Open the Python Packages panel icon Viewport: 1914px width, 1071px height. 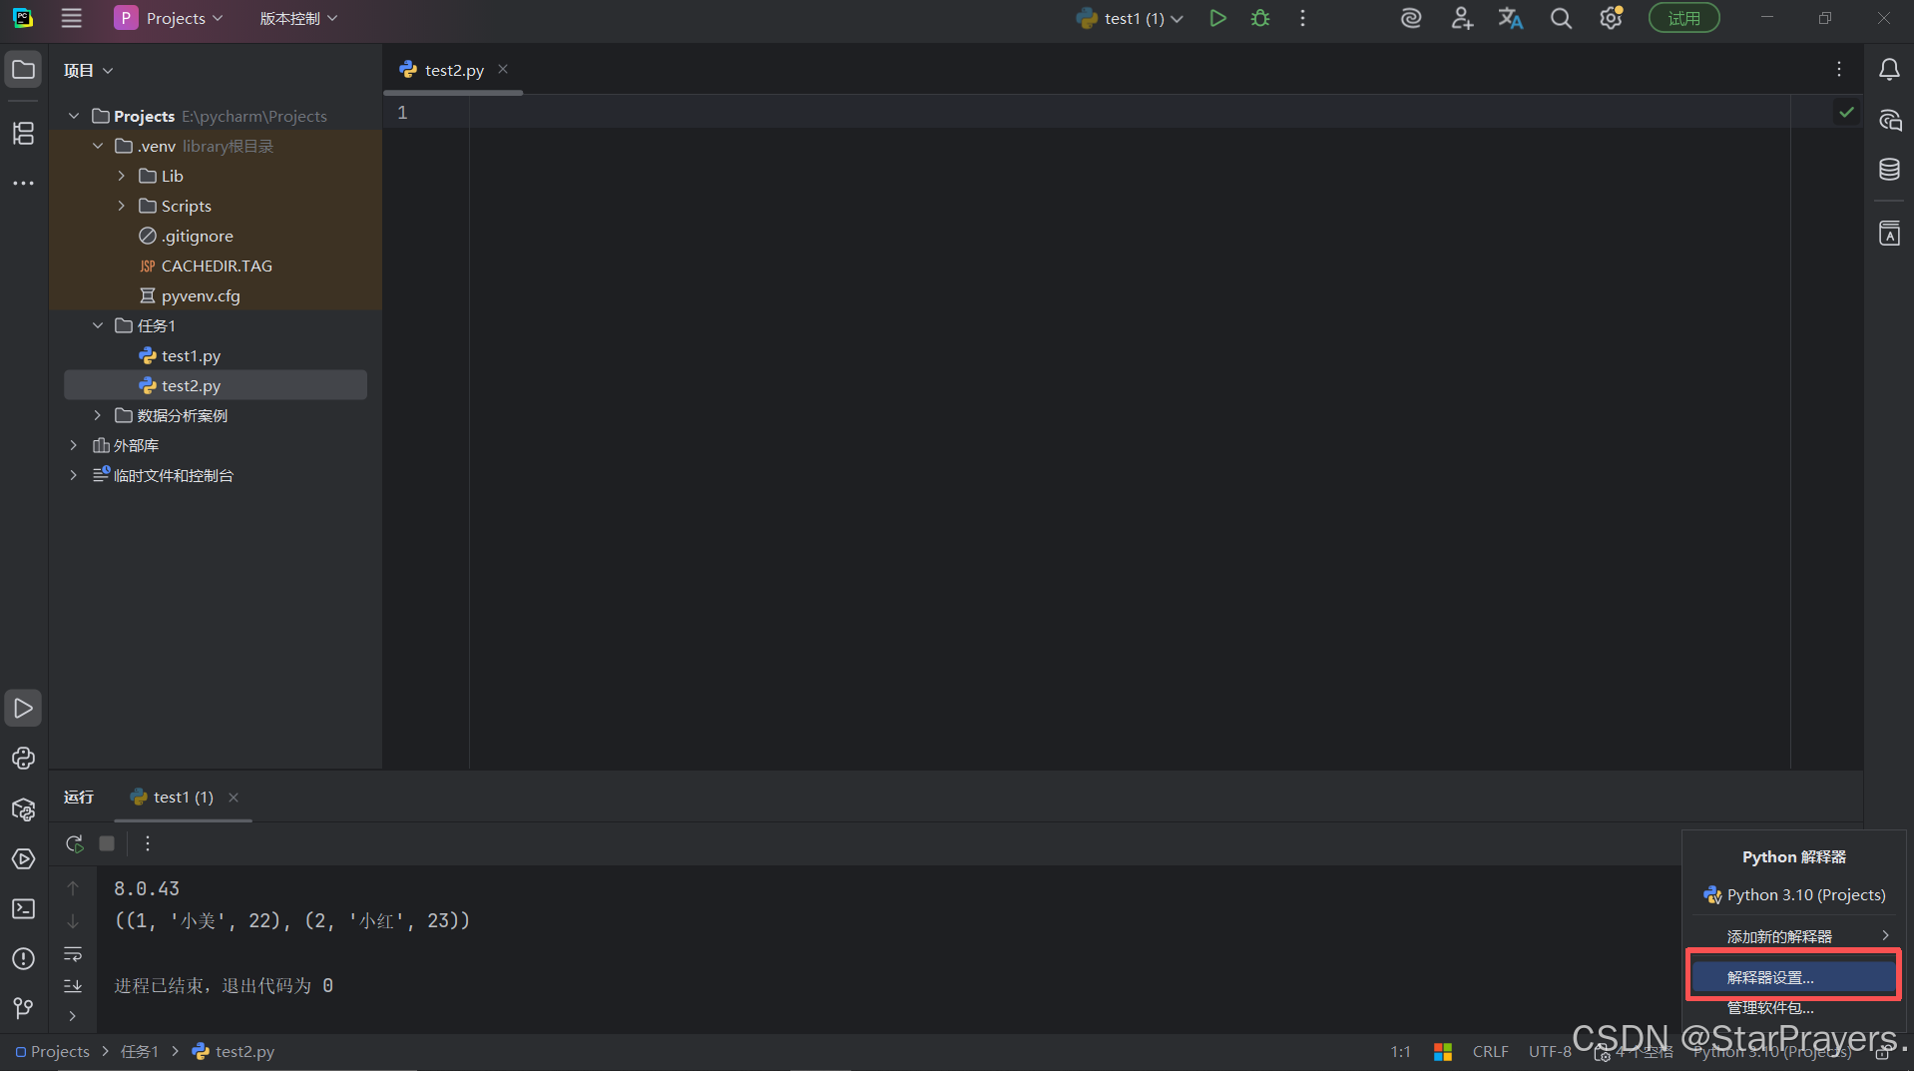(x=23, y=809)
